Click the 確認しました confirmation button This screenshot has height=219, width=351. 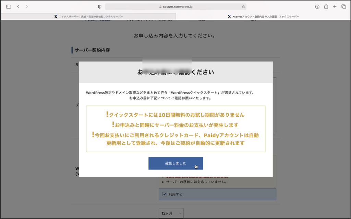[x=175, y=163]
